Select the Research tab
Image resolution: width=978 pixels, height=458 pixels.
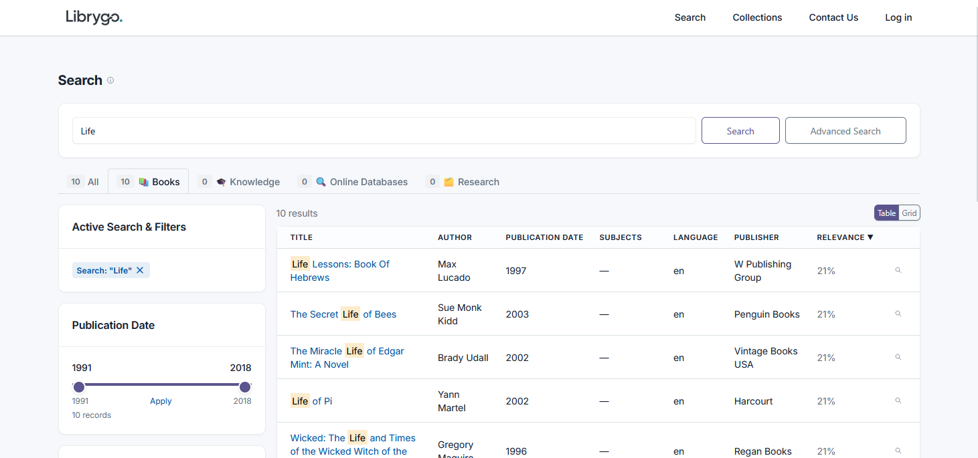[463, 182]
